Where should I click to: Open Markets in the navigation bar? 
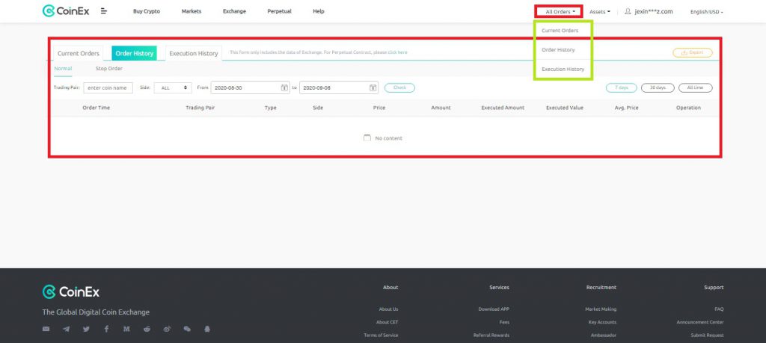pyautogui.click(x=191, y=11)
